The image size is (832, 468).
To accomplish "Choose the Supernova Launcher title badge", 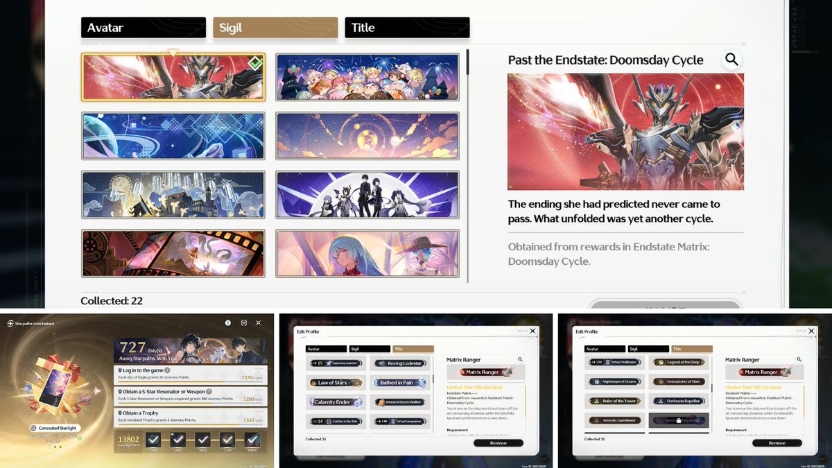I will [x=336, y=363].
